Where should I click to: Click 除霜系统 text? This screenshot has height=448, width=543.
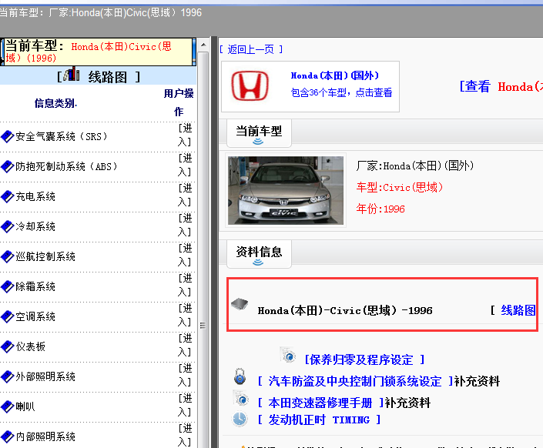(x=35, y=286)
